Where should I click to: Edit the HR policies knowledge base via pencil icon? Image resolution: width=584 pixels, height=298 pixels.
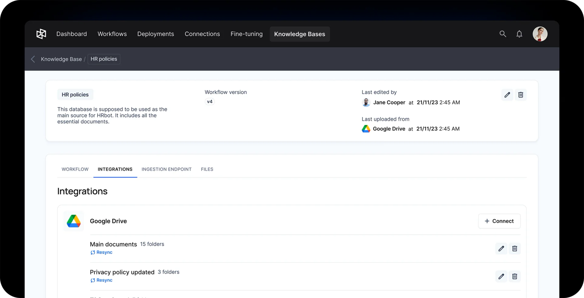click(507, 95)
